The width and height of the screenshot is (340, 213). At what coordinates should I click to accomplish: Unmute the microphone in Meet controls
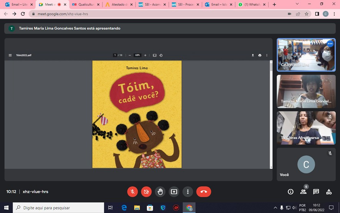(132, 192)
